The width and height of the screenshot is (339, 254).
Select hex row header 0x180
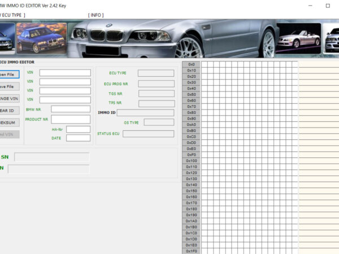point(191,209)
